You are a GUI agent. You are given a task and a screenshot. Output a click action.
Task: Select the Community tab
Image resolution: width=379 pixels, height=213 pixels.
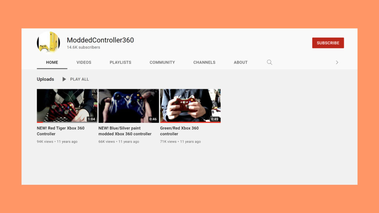(162, 62)
